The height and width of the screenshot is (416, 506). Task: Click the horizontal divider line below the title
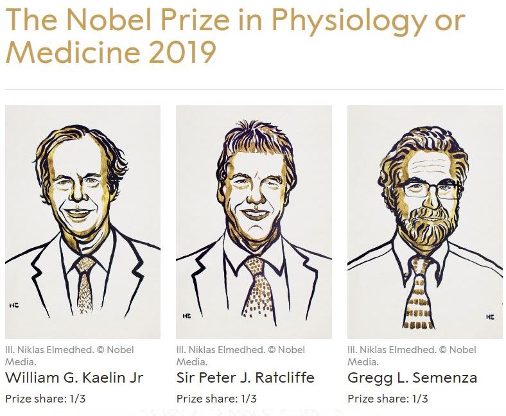pos(253,89)
